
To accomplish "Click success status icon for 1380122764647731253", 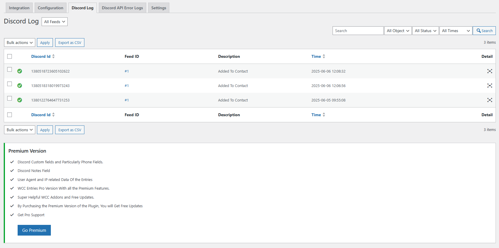I will pyautogui.click(x=20, y=100).
